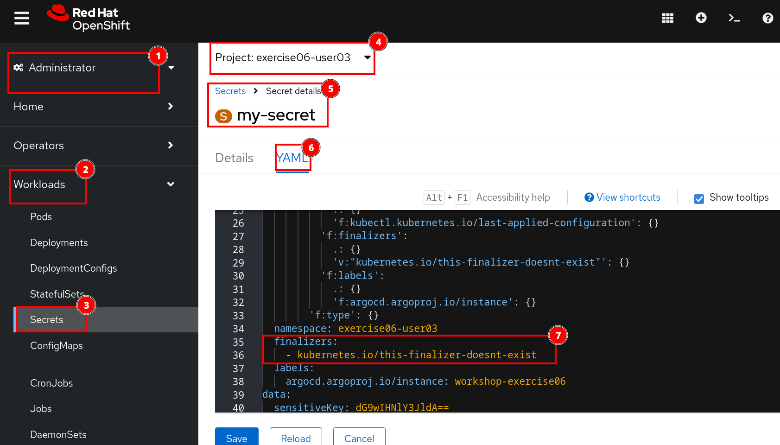The height and width of the screenshot is (445, 780).
Task: Open the Administrator perspective dropdown
Action: [x=93, y=68]
